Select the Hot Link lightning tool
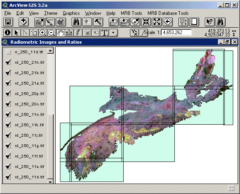This screenshot has height=194, width=240. 78,32
